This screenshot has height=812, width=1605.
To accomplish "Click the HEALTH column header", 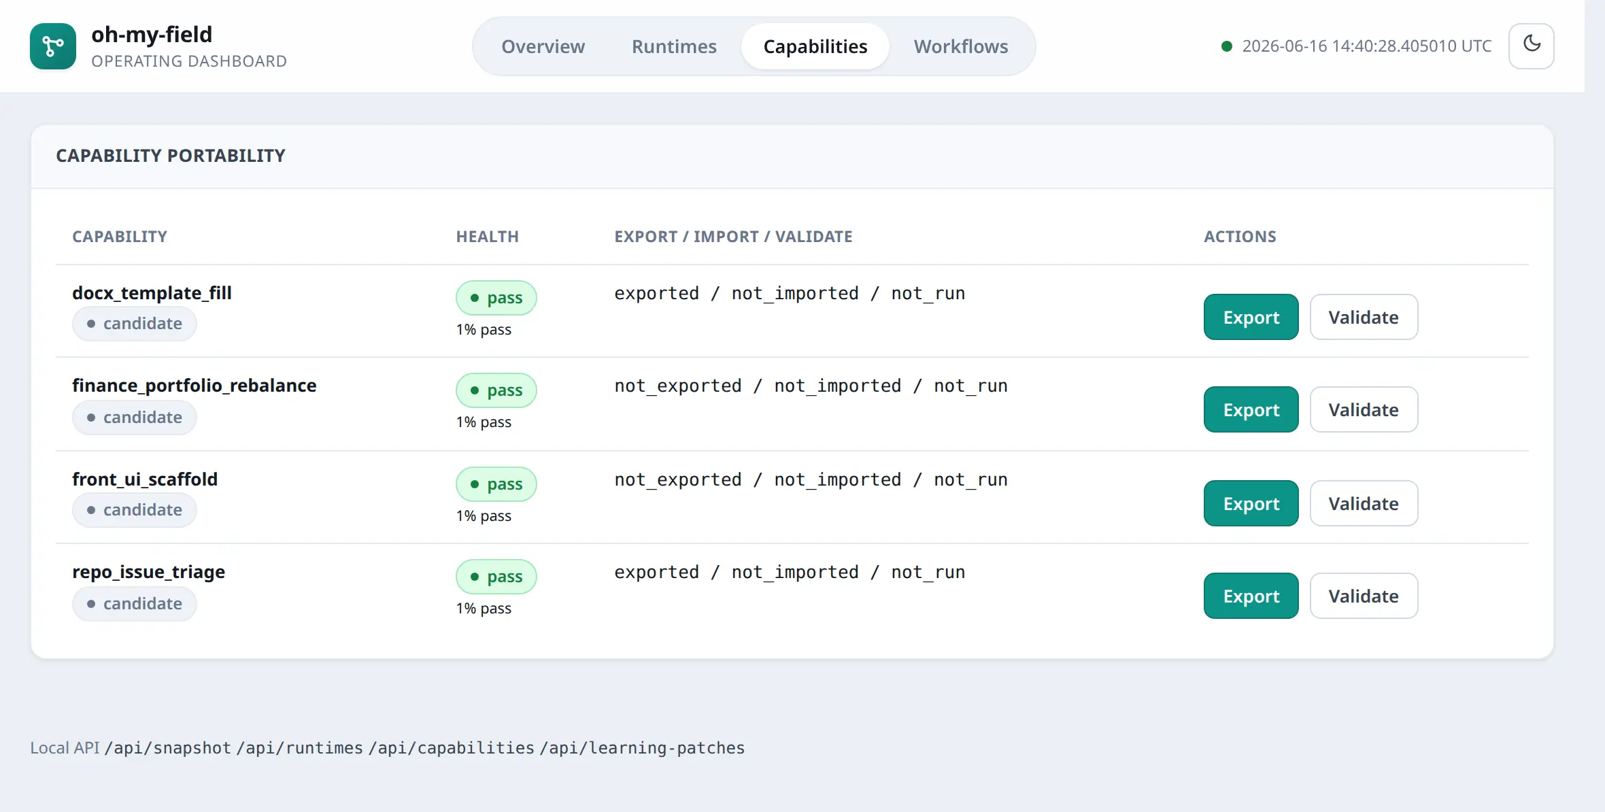I will point(487,237).
